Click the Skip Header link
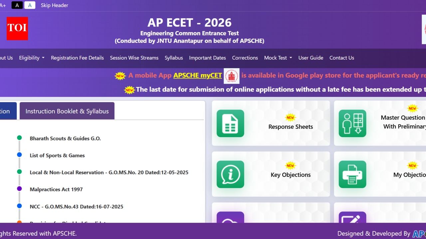 (54, 5)
